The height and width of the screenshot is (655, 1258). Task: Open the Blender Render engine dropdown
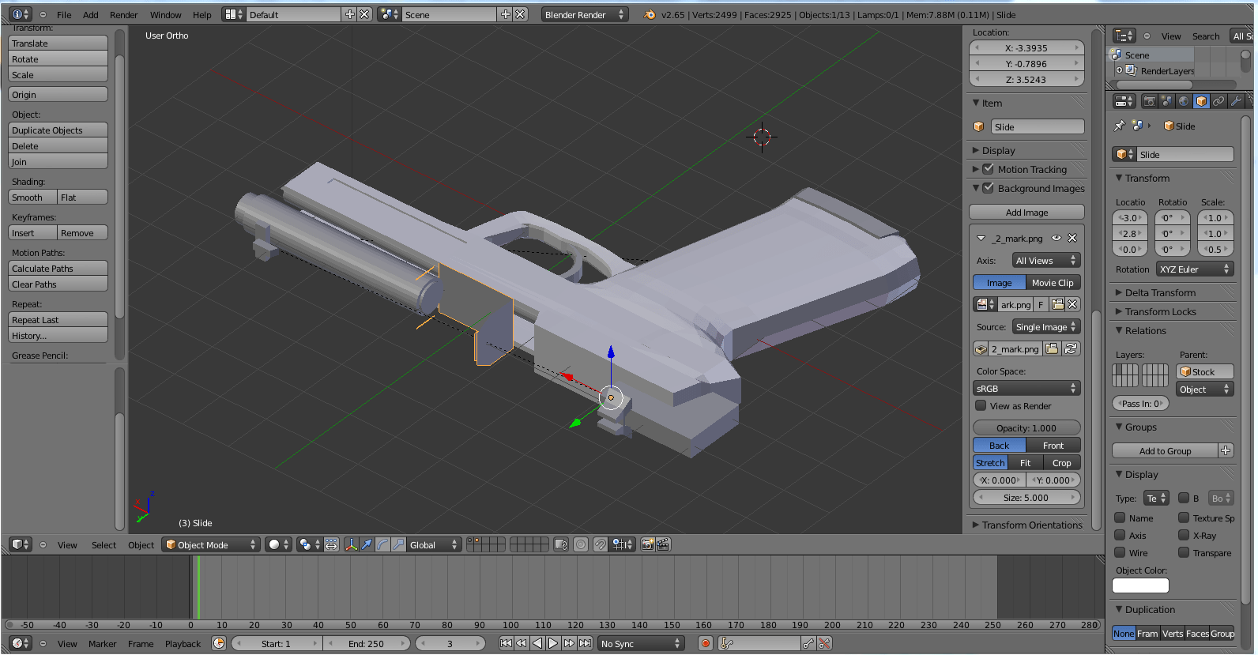(584, 14)
